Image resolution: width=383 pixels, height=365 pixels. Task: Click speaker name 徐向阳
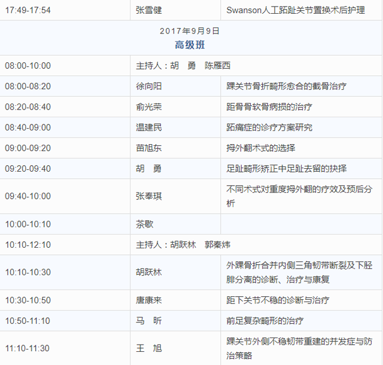[x=149, y=86]
